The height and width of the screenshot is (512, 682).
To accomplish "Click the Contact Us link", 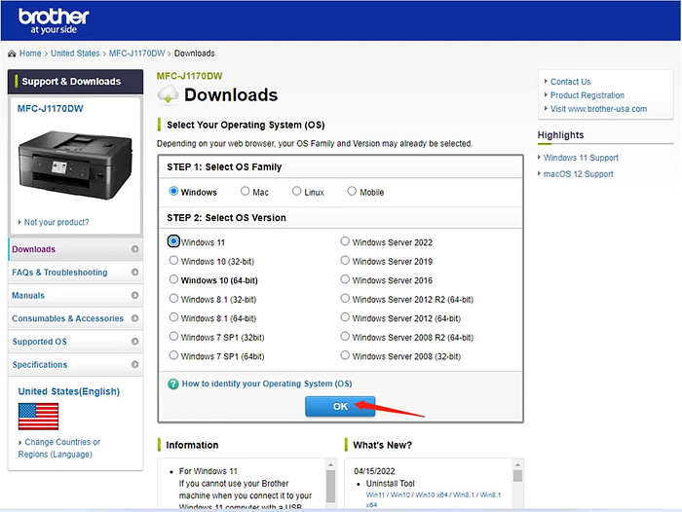I will (571, 82).
